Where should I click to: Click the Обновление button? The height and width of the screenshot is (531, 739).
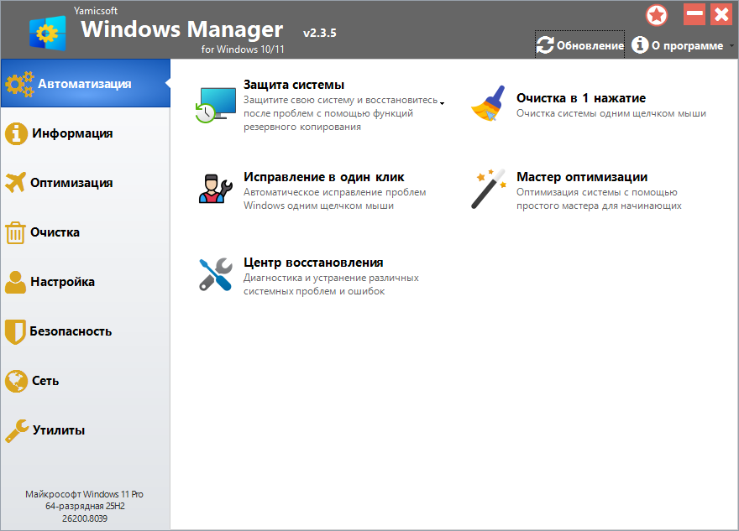point(581,45)
